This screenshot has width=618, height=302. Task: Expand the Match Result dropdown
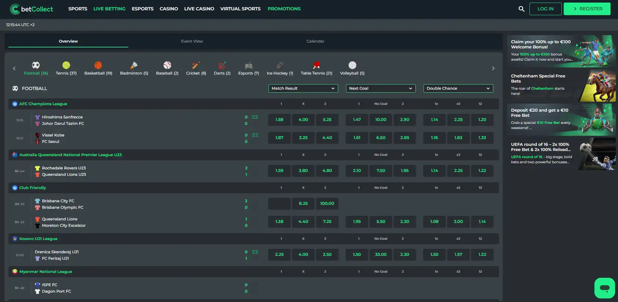(x=303, y=88)
